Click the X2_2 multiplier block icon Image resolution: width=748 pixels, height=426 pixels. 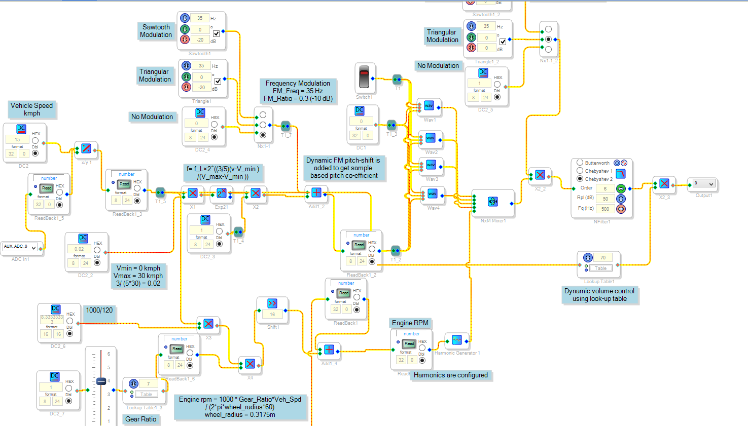pos(540,175)
